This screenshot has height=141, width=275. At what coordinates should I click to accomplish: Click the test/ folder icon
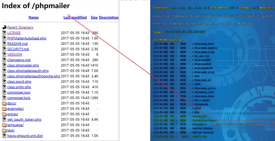point(4,131)
